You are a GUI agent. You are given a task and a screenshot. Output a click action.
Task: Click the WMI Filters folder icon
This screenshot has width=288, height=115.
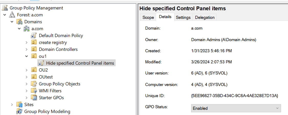tap(34, 91)
